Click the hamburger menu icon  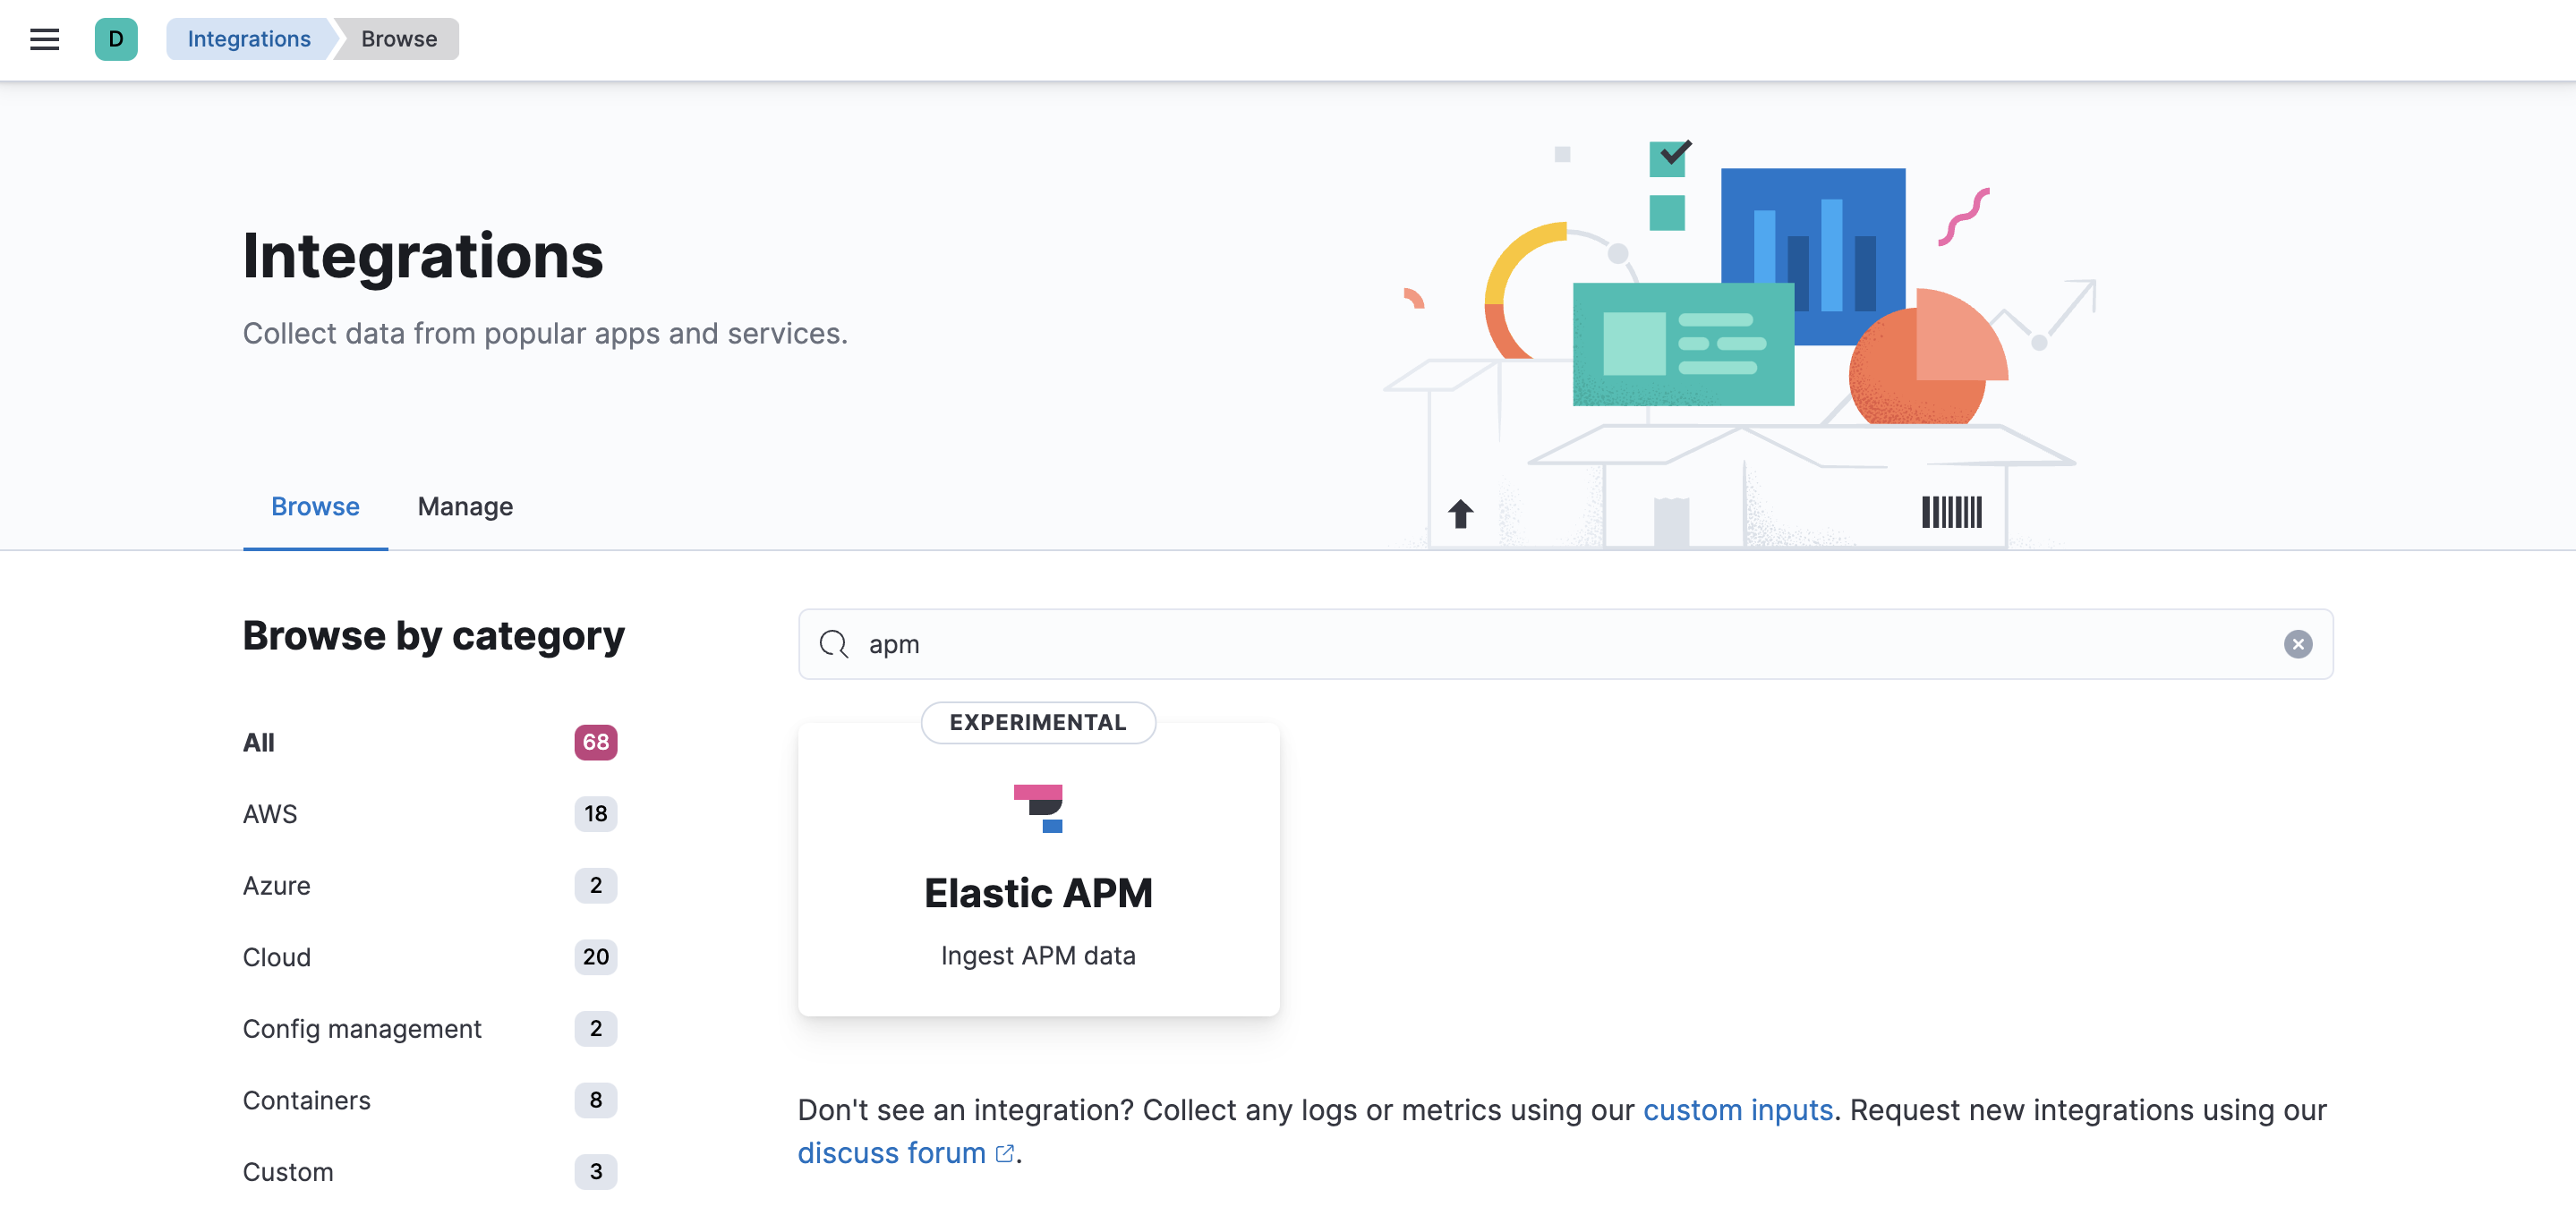[43, 38]
